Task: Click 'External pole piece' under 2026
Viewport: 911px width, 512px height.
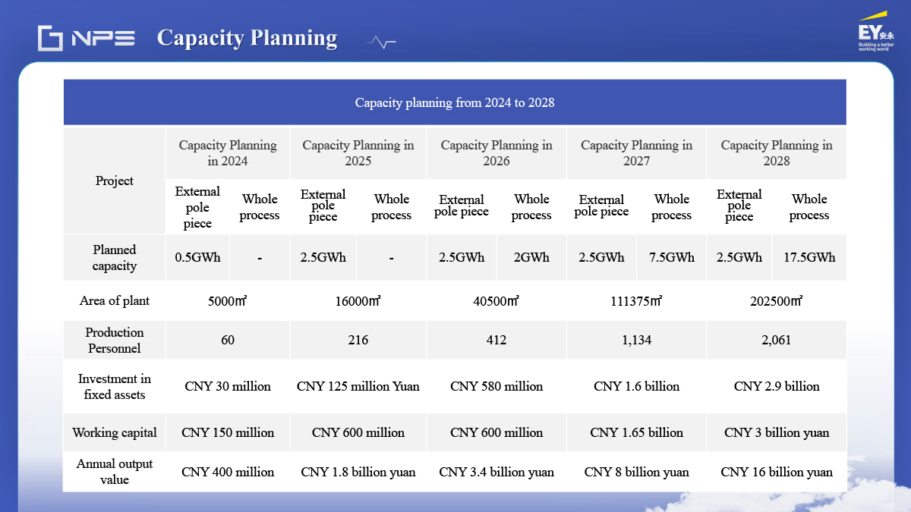Action: [x=462, y=207]
